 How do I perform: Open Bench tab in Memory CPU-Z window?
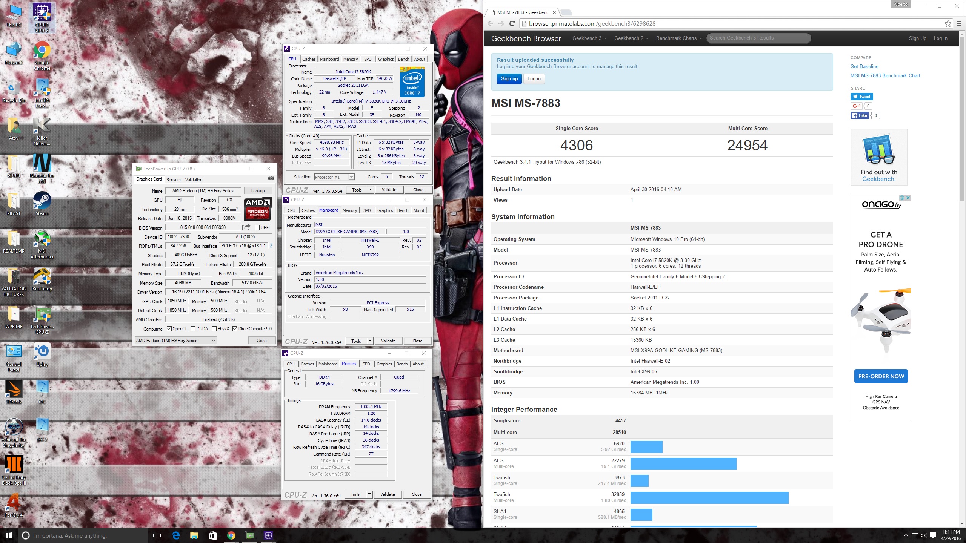(402, 364)
